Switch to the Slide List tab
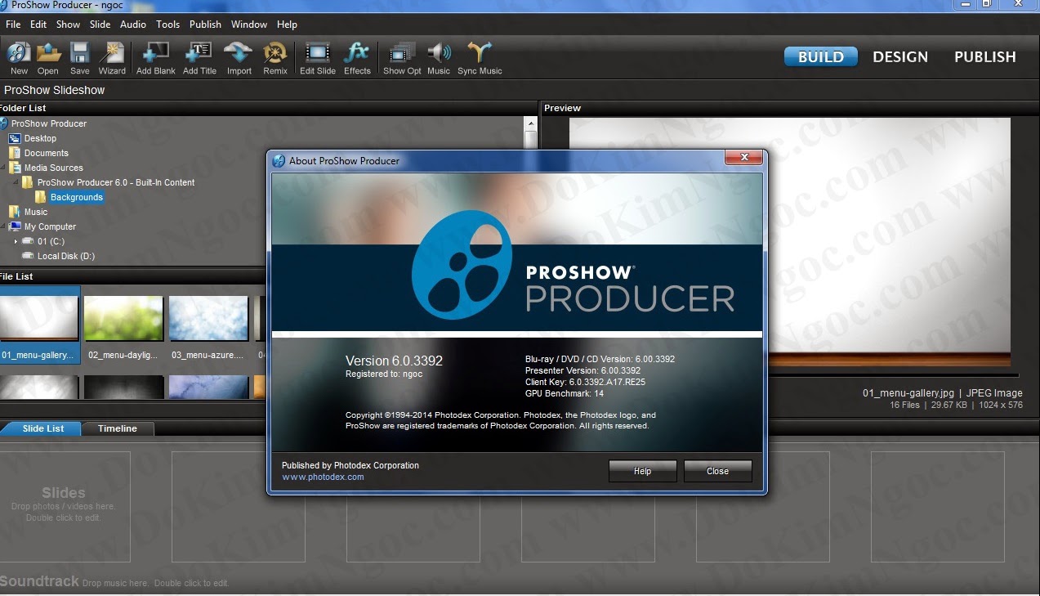 tap(42, 428)
